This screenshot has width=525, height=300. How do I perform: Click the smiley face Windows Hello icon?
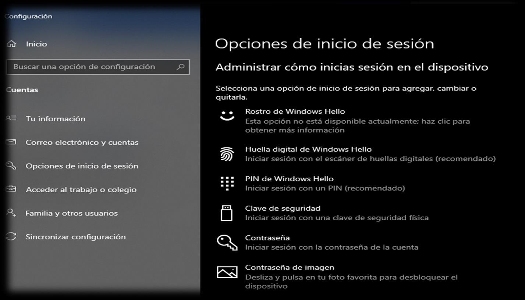click(x=227, y=115)
